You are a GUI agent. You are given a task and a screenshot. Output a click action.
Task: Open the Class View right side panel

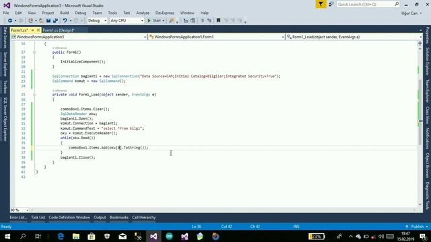coord(427,115)
